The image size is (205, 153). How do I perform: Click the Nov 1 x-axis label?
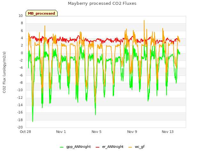[x=61, y=132]
